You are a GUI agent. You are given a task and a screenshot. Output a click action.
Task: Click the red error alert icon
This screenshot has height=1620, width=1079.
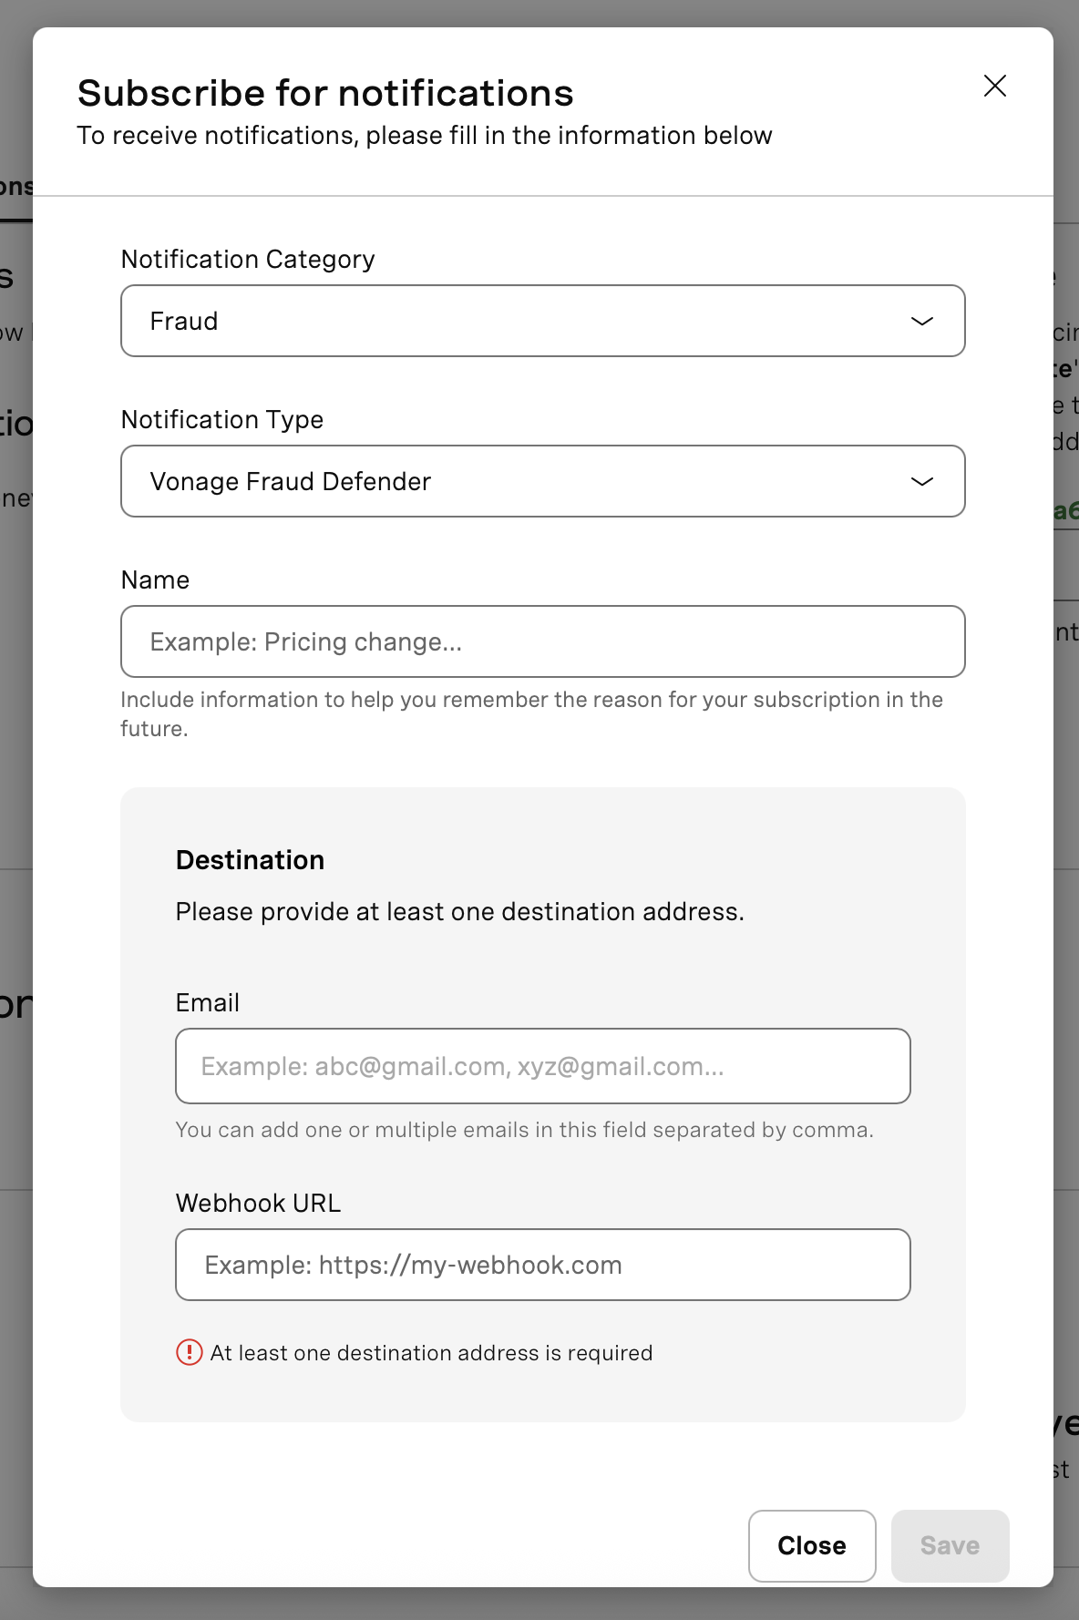tap(189, 1352)
